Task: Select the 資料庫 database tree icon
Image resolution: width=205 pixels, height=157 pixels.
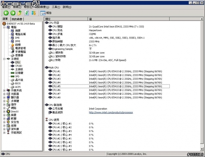Action: (x=8, y=129)
